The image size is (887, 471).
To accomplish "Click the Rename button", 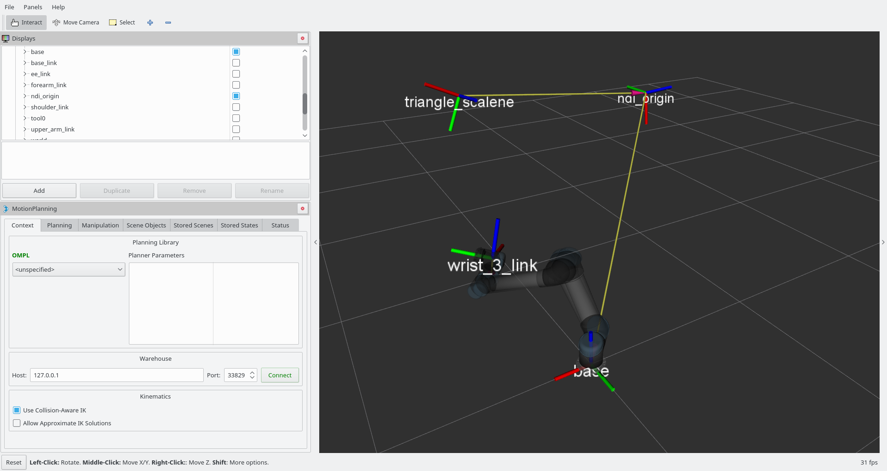I will (x=272, y=191).
